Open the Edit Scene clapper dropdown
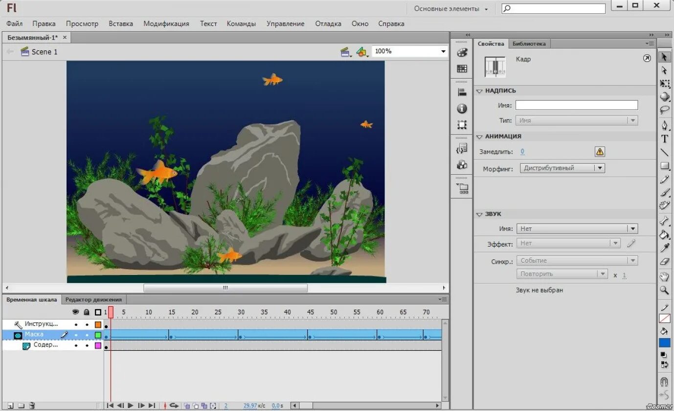674x411 pixels. (346, 52)
